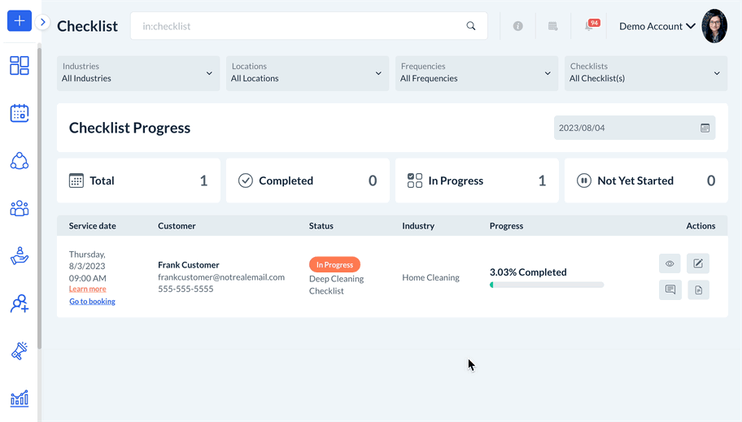Image resolution: width=742 pixels, height=422 pixels.
Task: Open the dashboard grid icon in sidebar
Action: (20, 66)
